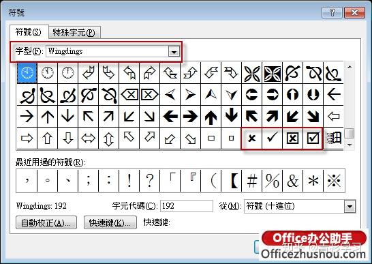Choose the hollow left-right double arrow
Viewport: 372px width, 264px height.
click(x=89, y=138)
